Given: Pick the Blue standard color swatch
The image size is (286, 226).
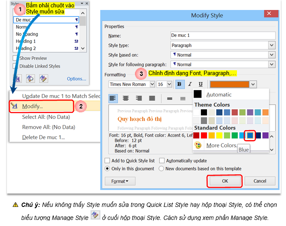Looking at the screenshot, I should pyautogui.click(x=250, y=136).
